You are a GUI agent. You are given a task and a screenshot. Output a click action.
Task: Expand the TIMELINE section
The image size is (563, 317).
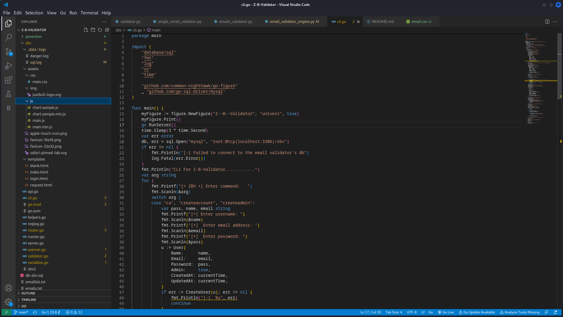29,300
